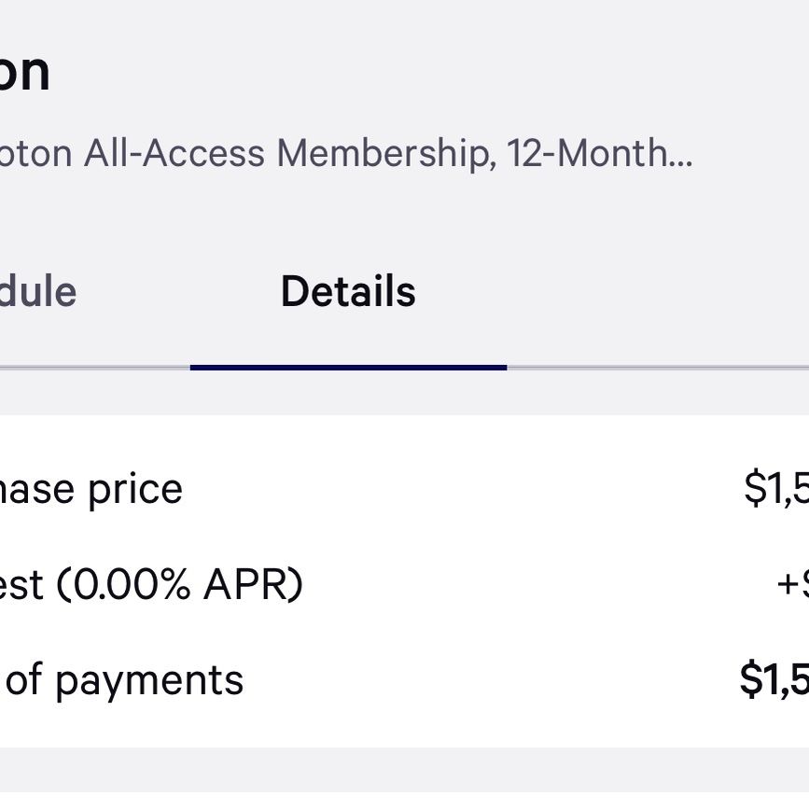Click the word "price" in the first row
809x809 pixels.
click(x=135, y=491)
